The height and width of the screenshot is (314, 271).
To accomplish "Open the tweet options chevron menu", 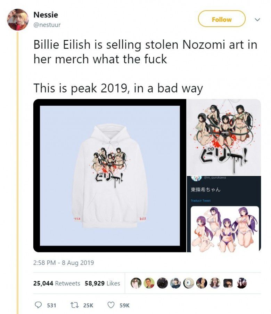I will 257,19.
